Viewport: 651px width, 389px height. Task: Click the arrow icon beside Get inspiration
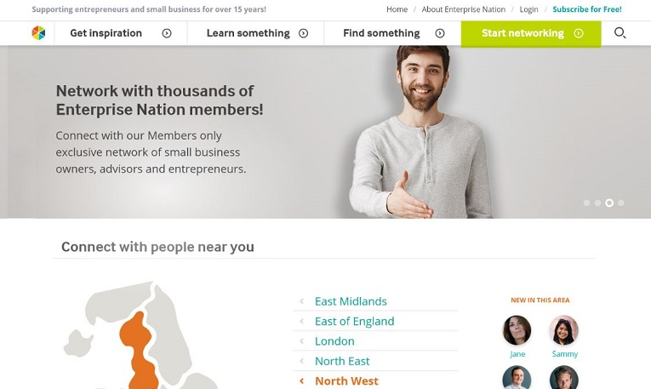pos(167,33)
